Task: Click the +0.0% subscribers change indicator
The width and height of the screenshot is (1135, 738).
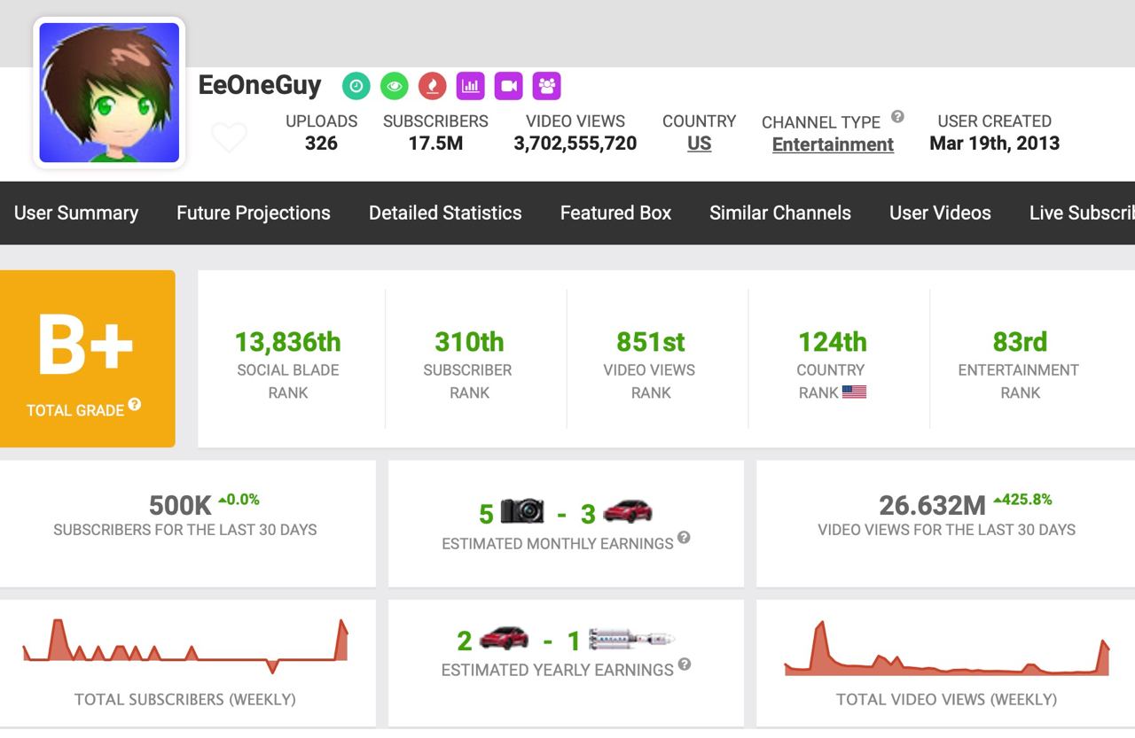Action: [x=239, y=500]
